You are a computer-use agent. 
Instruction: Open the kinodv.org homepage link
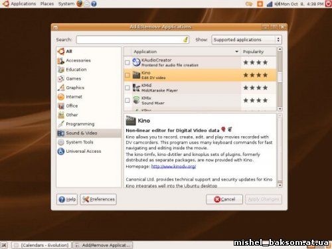click(173, 167)
